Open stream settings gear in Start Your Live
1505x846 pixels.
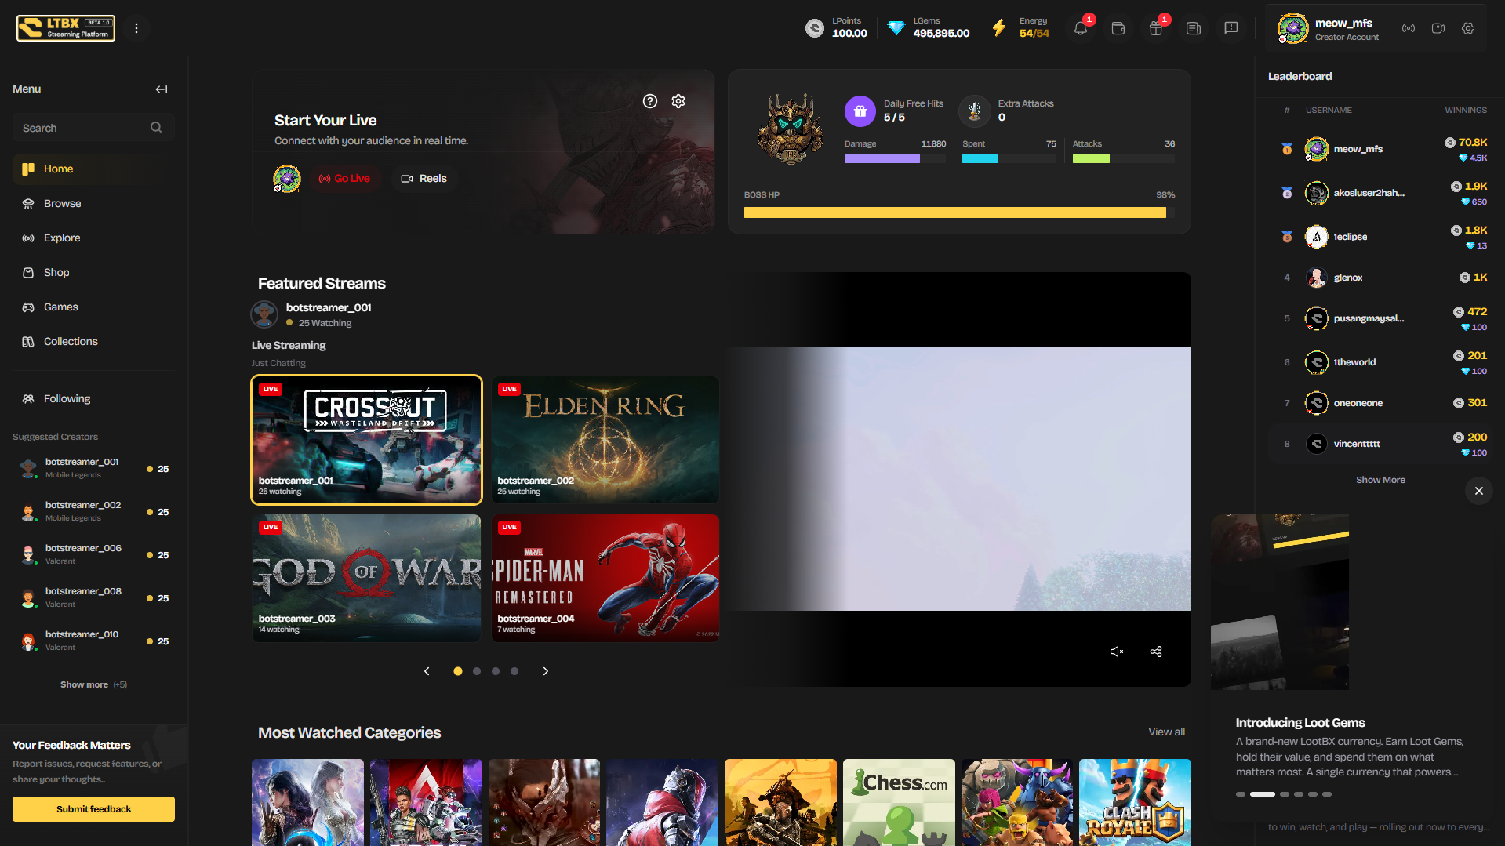click(678, 101)
